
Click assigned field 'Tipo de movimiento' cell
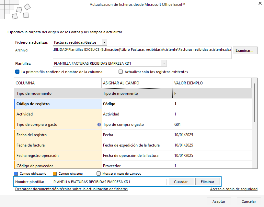[x=137, y=93]
